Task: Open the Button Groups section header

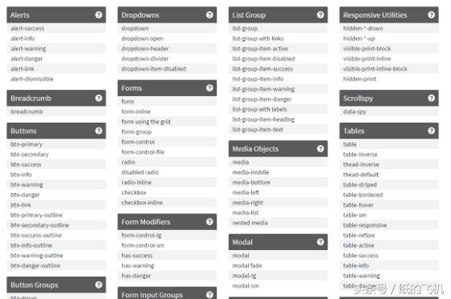Action: tap(56, 285)
